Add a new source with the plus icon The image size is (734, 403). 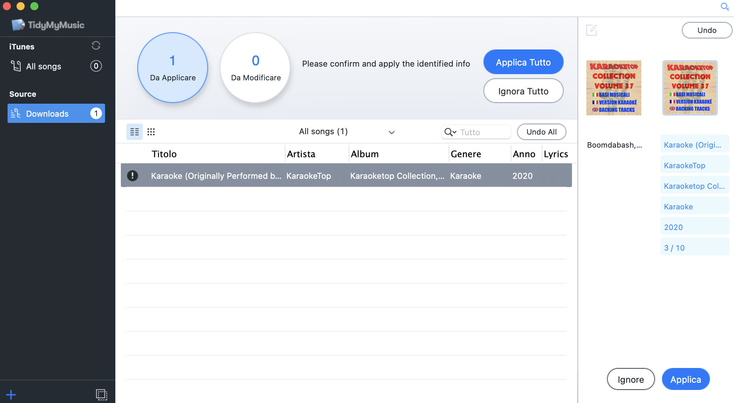tap(11, 395)
